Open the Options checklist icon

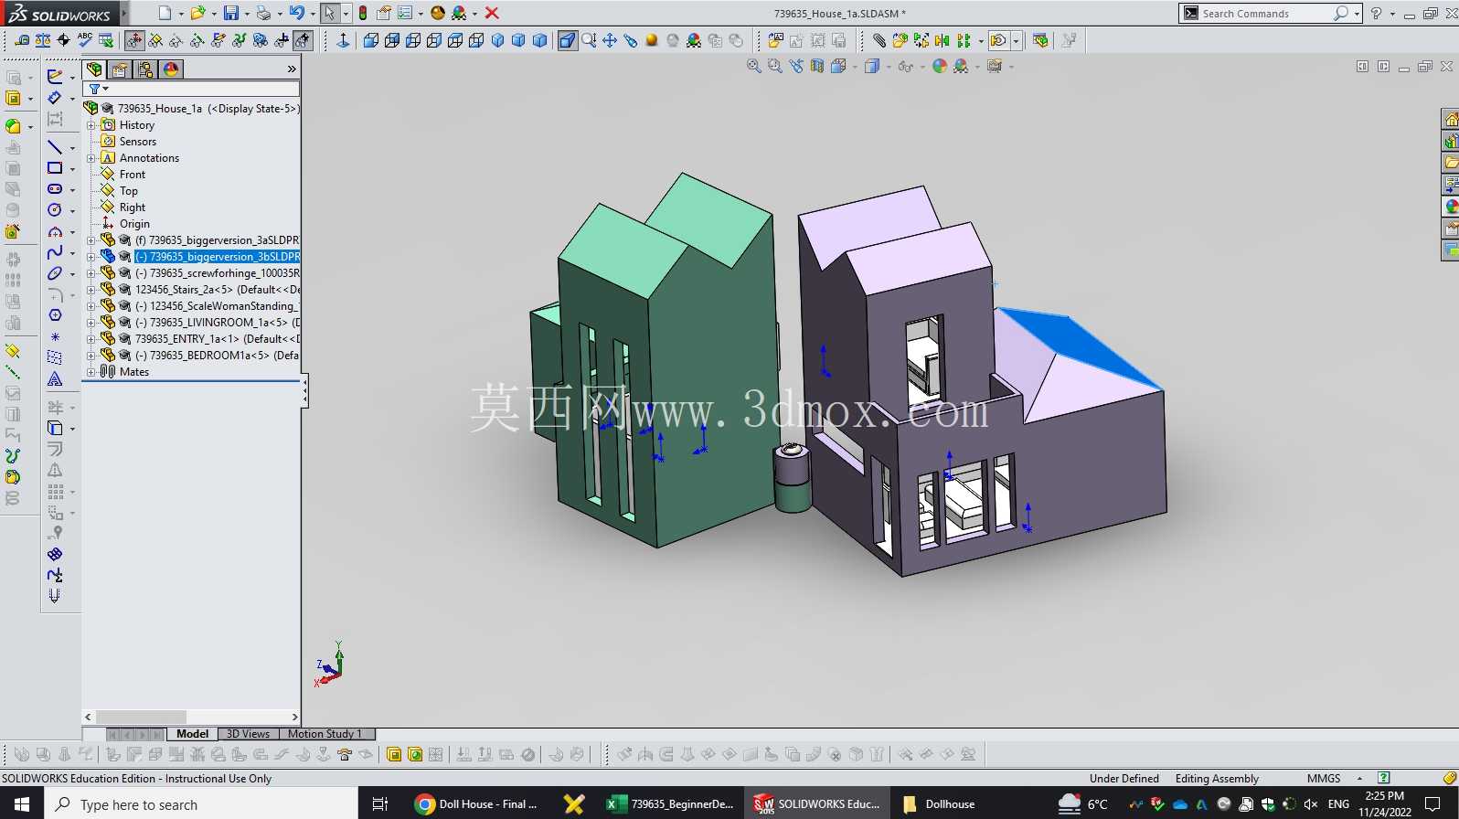[405, 13]
